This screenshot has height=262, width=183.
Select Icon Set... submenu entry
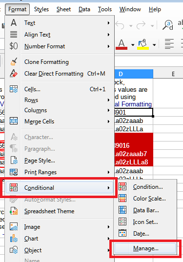(x=145, y=222)
